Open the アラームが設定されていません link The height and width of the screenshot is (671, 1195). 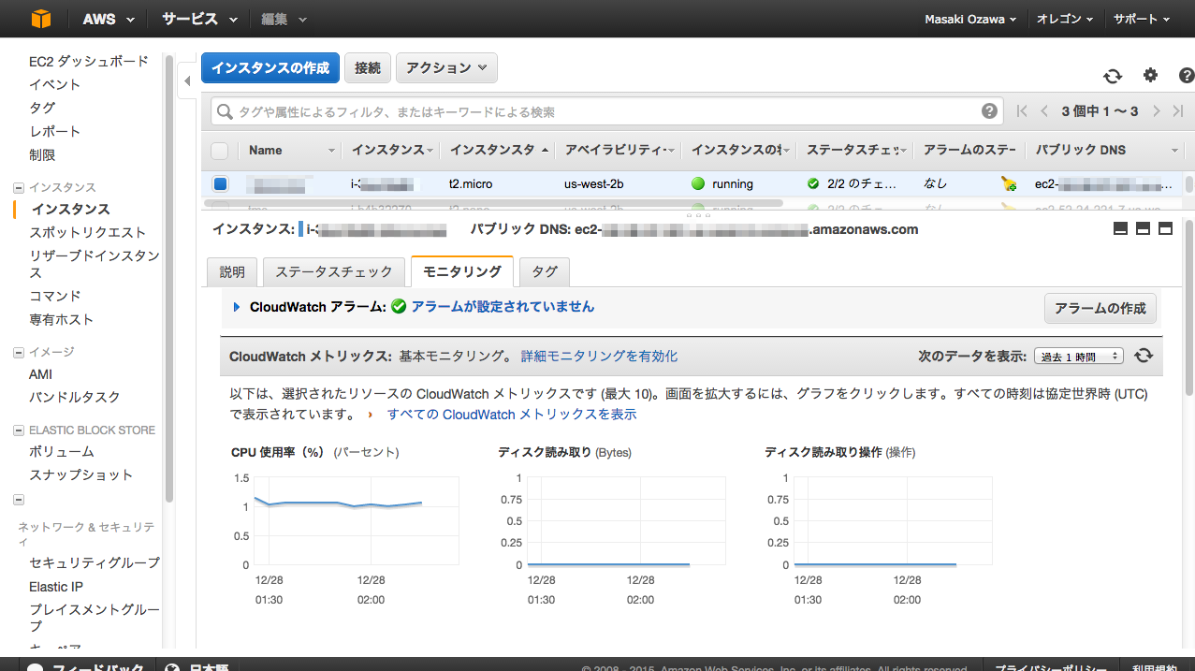(x=503, y=306)
